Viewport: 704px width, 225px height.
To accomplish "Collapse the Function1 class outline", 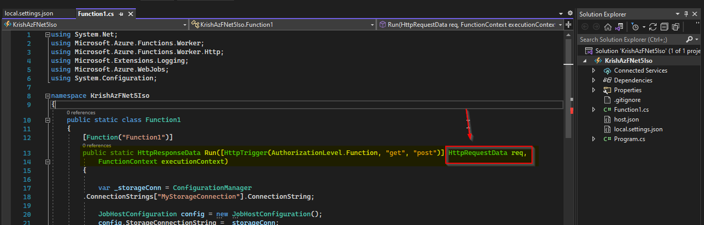I will (48, 120).
